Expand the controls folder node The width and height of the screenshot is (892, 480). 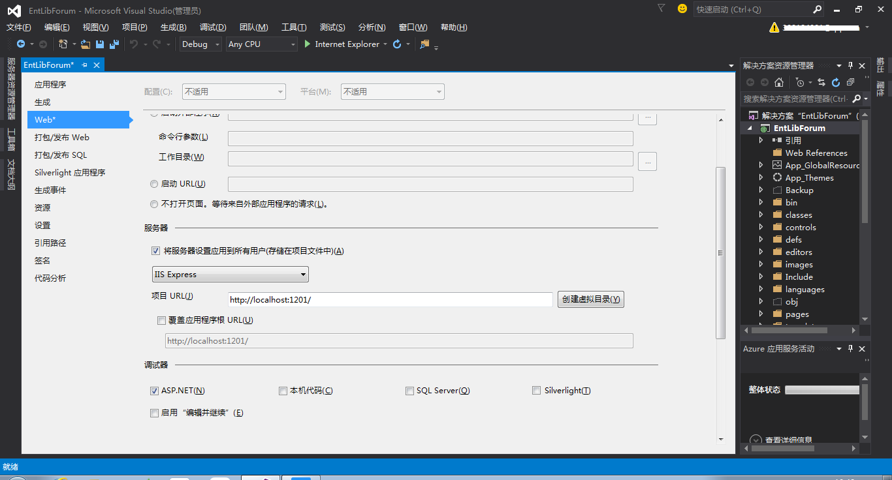[x=761, y=228]
